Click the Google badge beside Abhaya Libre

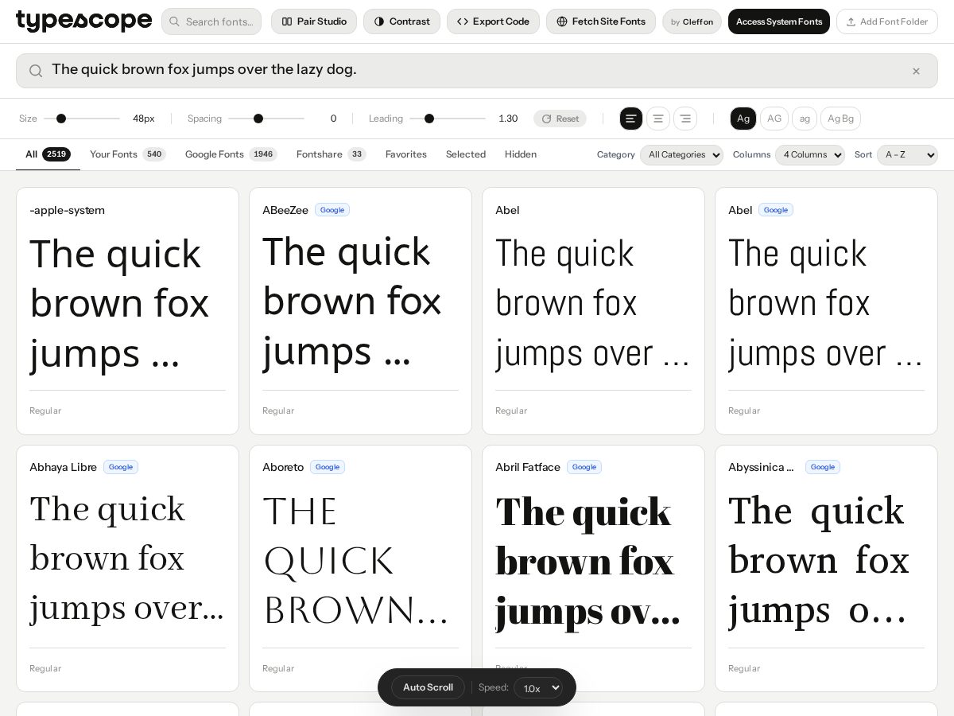[x=121, y=467]
